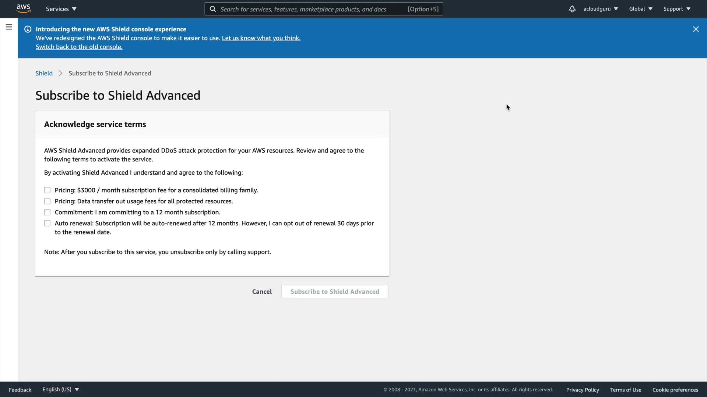Open the Support menu
This screenshot has width=707, height=397.
pyautogui.click(x=677, y=9)
